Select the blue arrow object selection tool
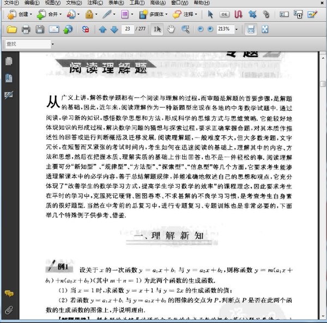Screen dimensions: 327x323 click(x=210, y=14)
